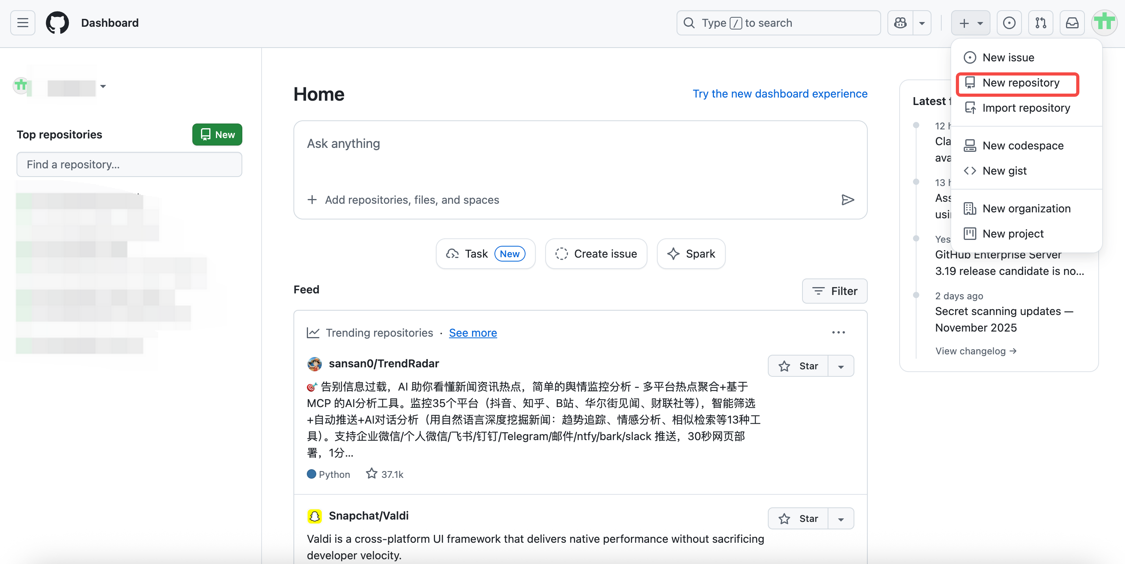Click the Dashboard title in header

(x=110, y=23)
